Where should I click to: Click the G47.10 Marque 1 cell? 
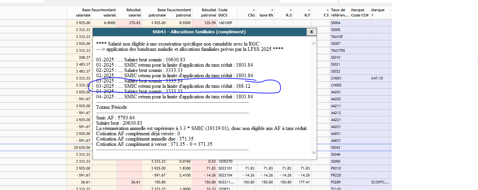coord(380,78)
